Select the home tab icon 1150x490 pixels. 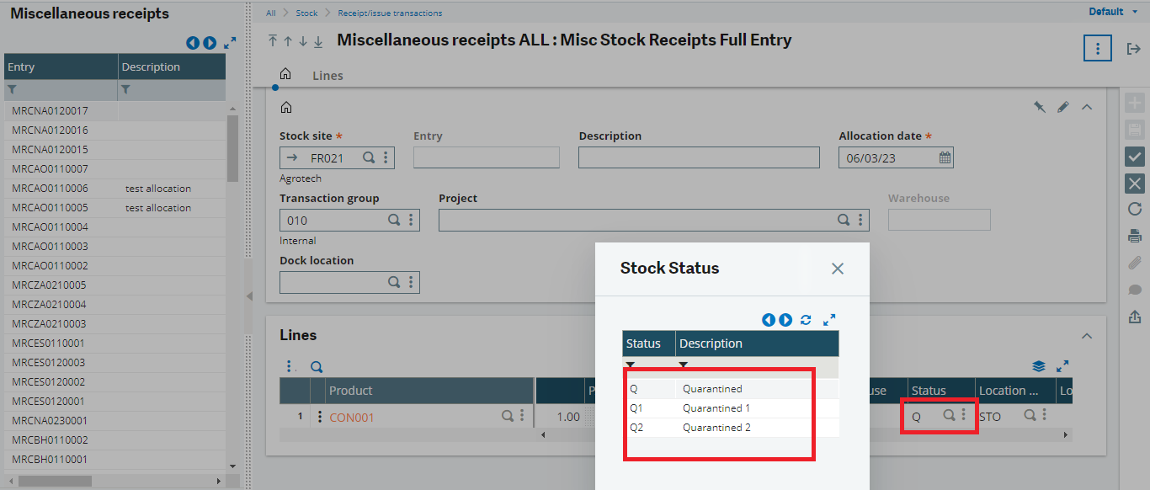pos(285,73)
